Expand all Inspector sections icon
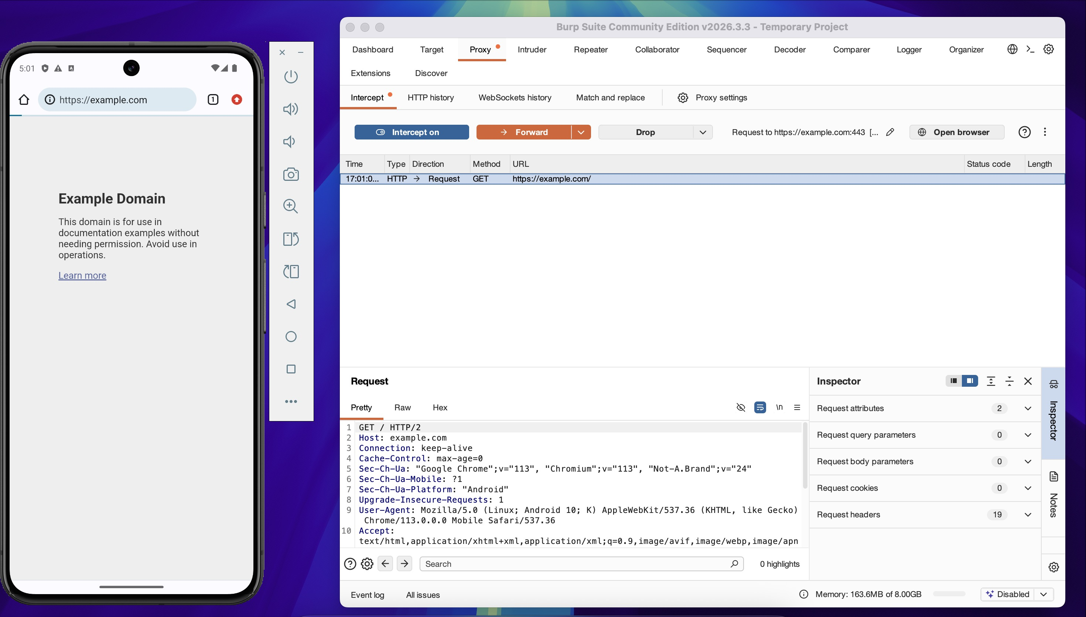This screenshot has height=617, width=1086. 991,381
